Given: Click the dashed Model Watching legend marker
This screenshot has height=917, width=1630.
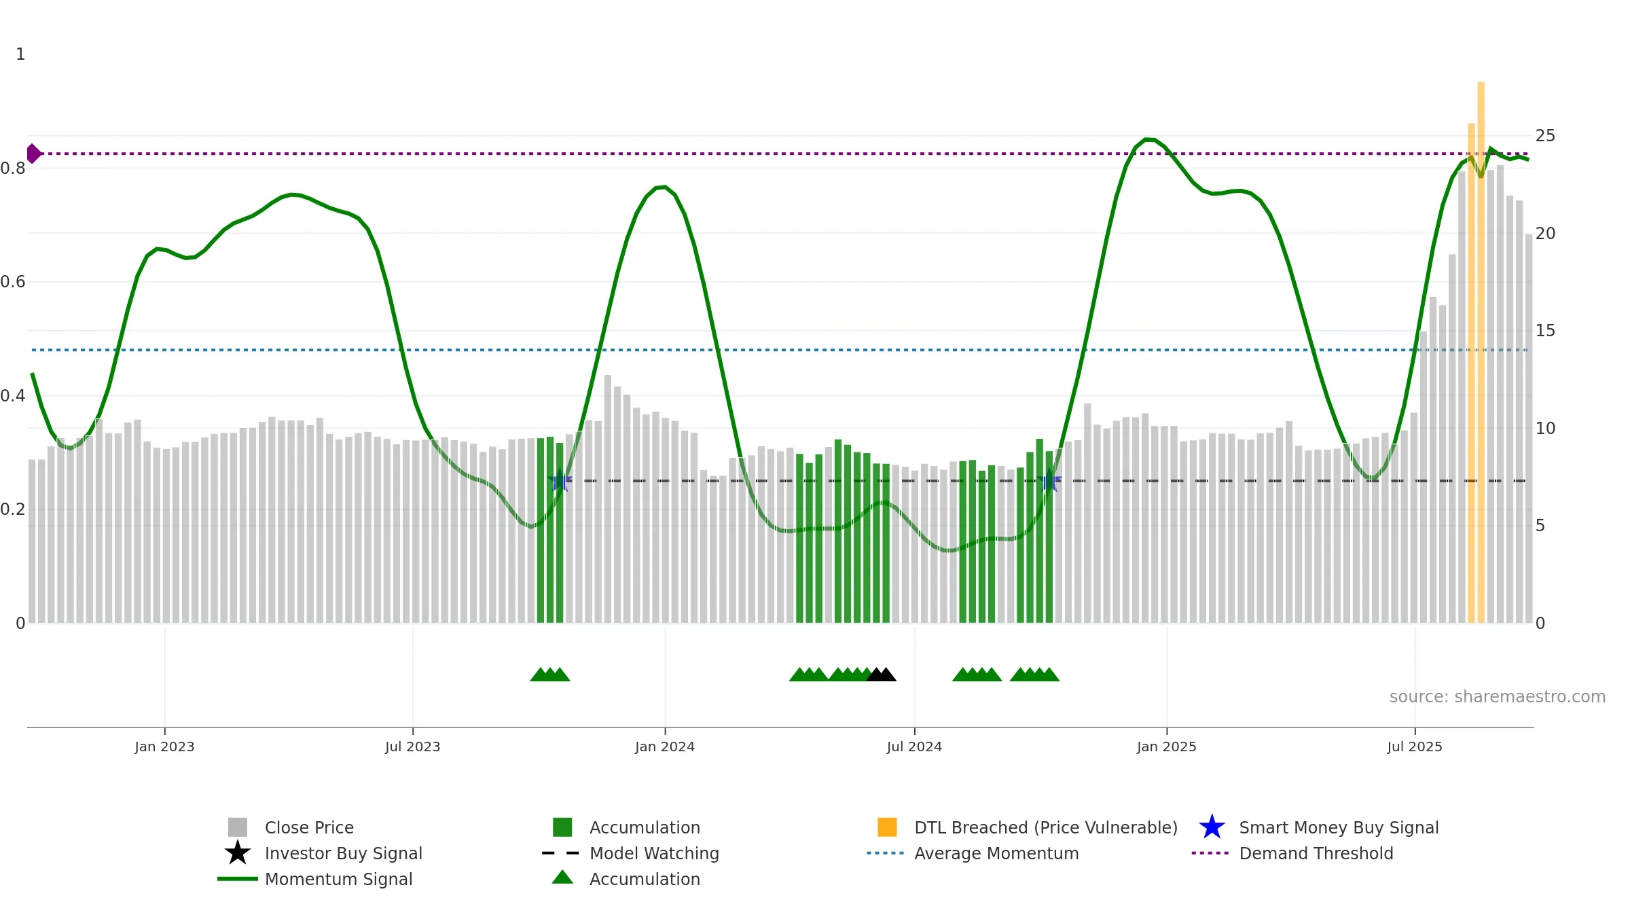Looking at the screenshot, I should point(561,853).
